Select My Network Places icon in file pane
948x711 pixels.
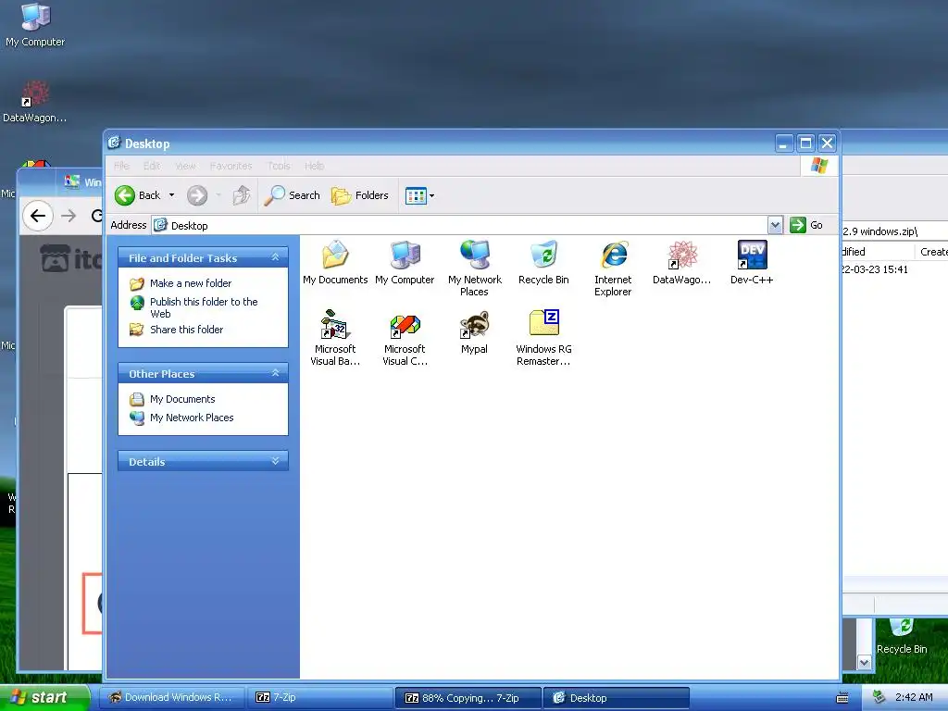coord(475,268)
